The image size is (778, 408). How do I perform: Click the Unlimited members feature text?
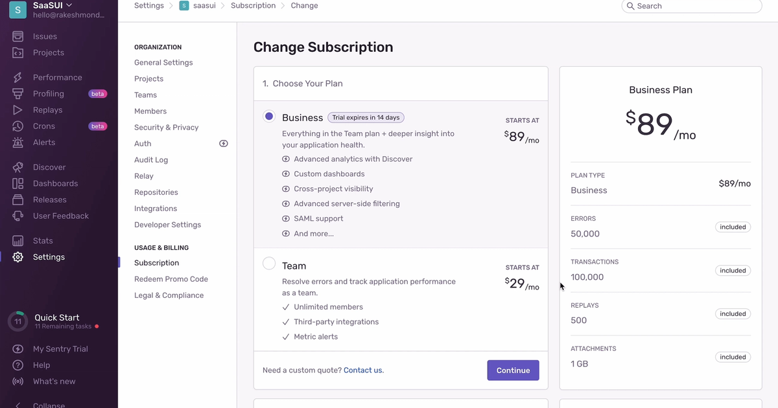pos(328,307)
